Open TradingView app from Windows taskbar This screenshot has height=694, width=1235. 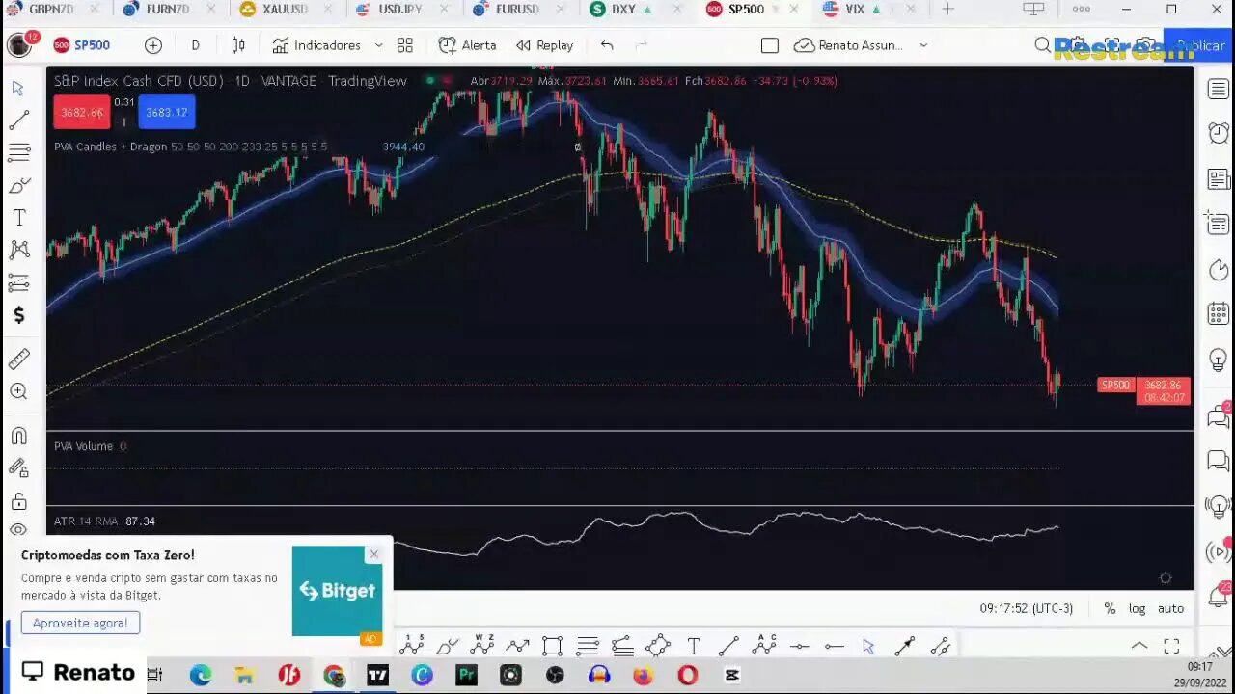pyautogui.click(x=377, y=675)
